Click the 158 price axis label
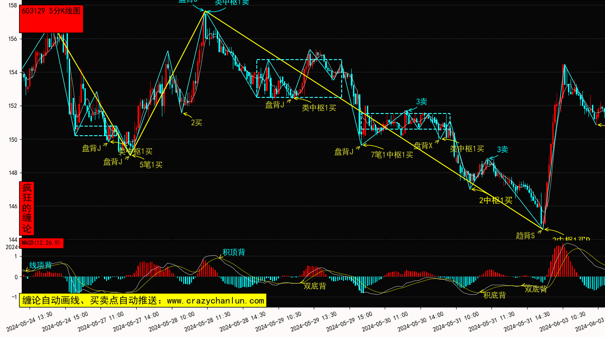Image resolution: width=605 pixels, height=337 pixels. click(12, 5)
